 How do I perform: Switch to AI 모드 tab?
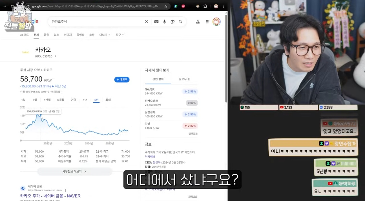(x=24, y=35)
